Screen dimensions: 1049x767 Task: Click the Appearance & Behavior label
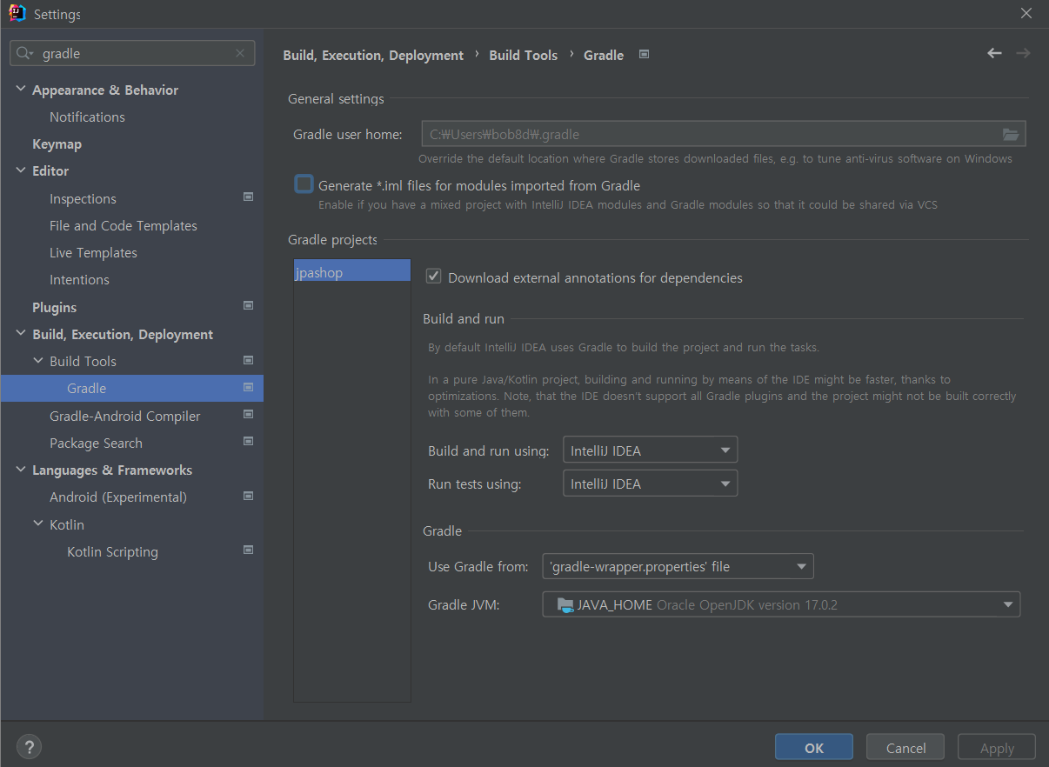(x=105, y=90)
